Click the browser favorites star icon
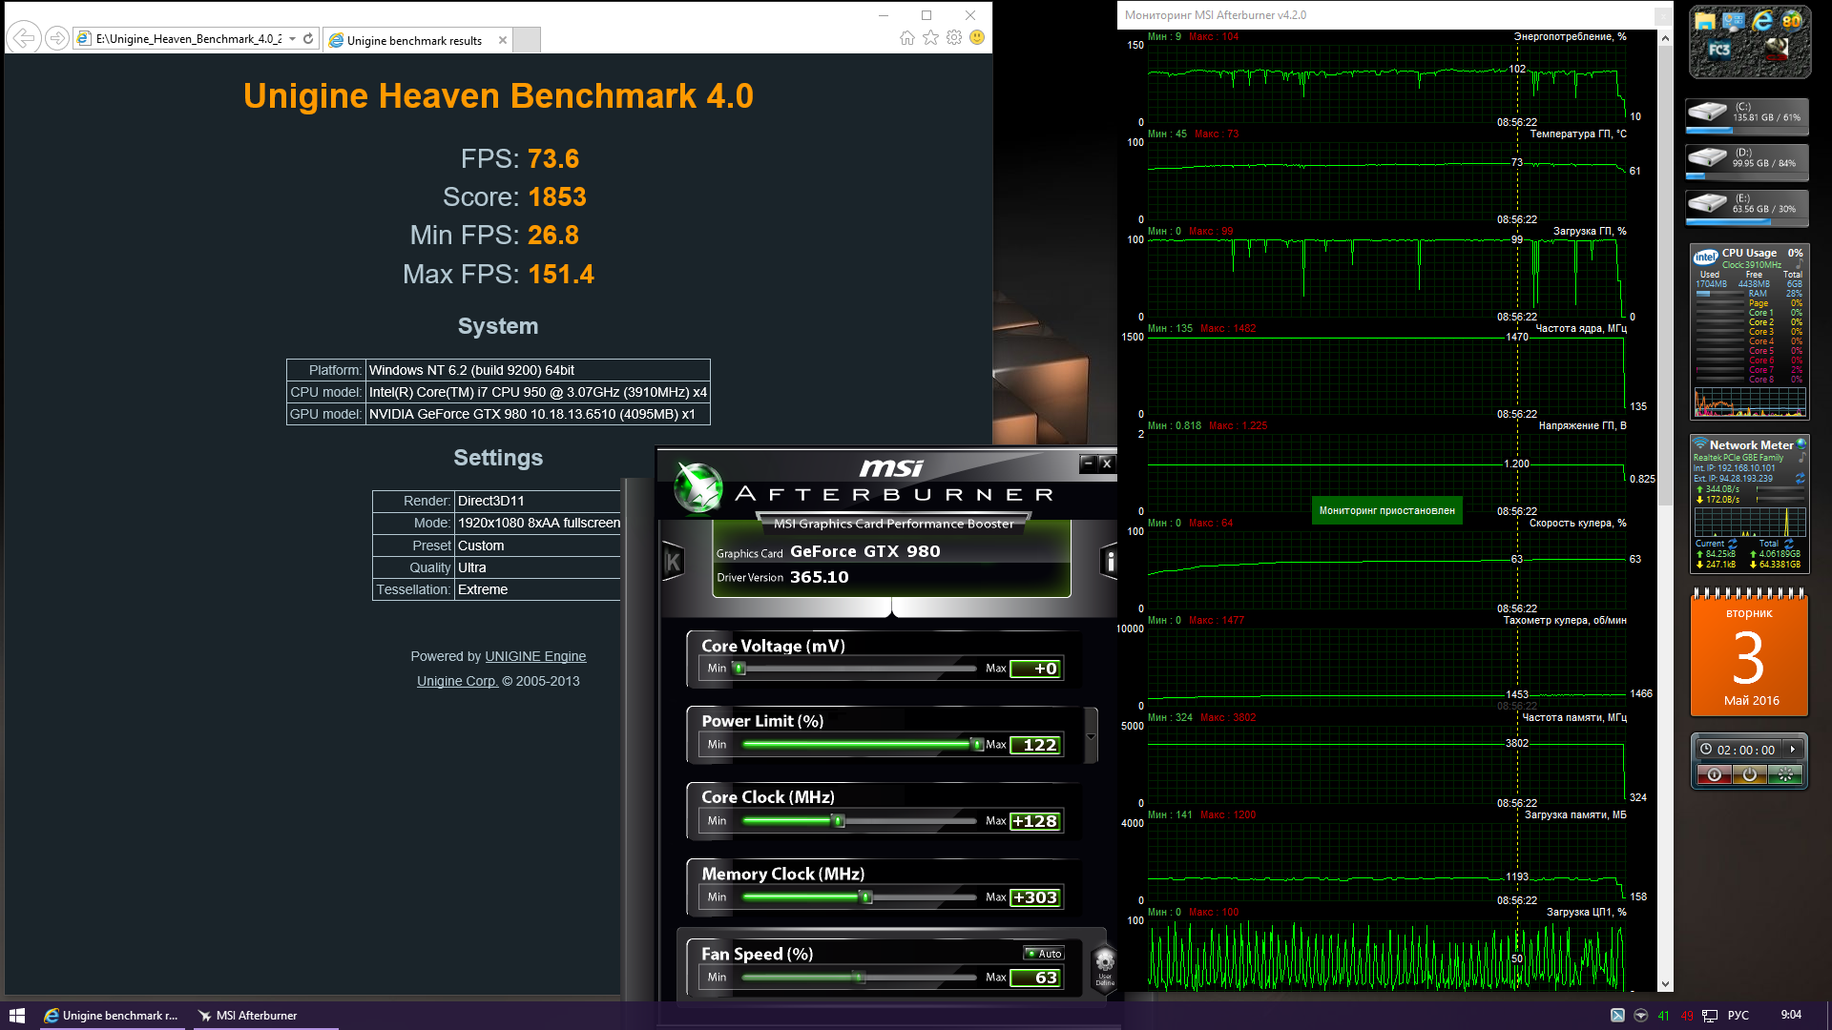Image resolution: width=1832 pixels, height=1030 pixels. 930,38
